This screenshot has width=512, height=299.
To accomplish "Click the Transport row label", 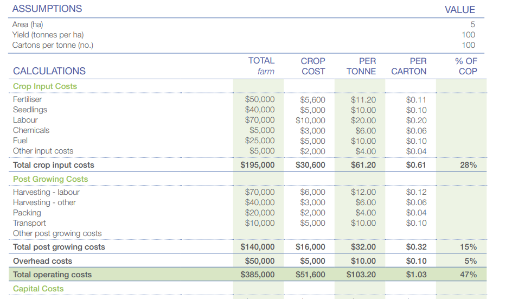I will [29, 223].
